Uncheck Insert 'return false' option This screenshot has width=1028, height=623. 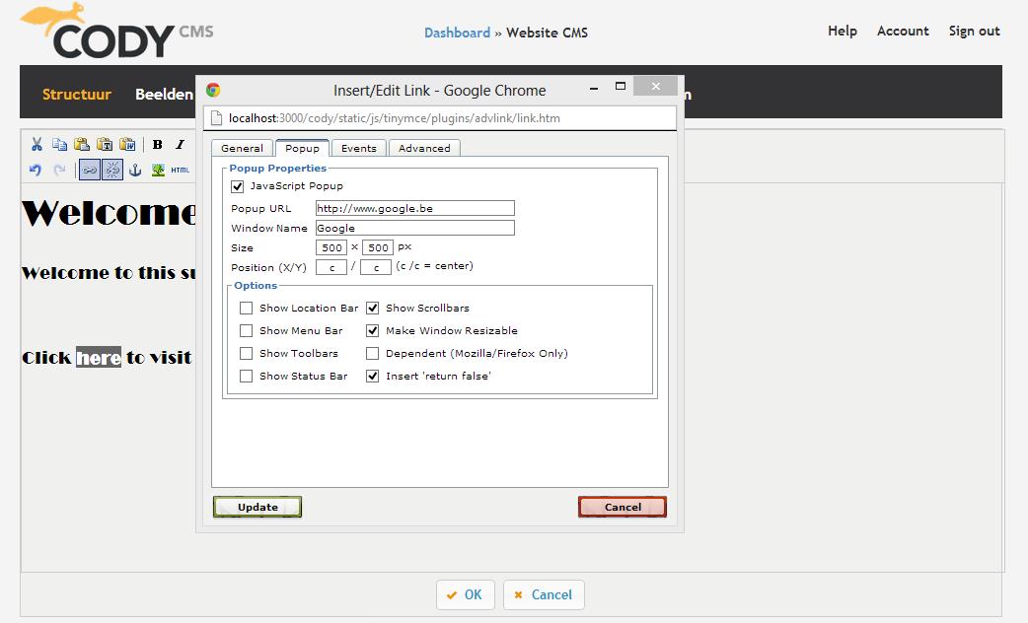[x=372, y=376]
